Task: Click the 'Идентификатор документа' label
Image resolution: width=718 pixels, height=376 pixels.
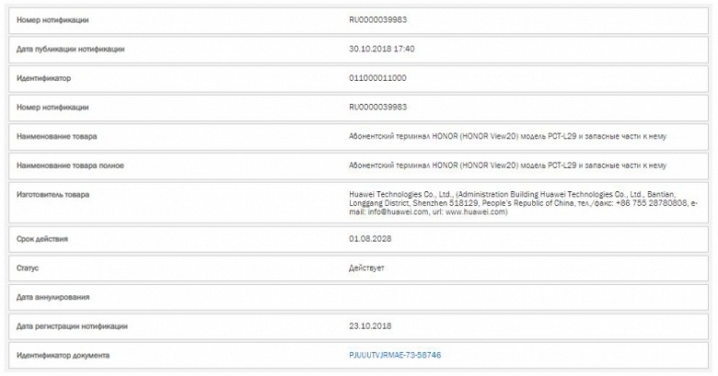Action: pyautogui.click(x=63, y=355)
